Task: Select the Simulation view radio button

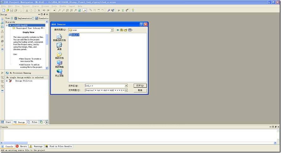Action: pyautogui.click(x=33, y=18)
